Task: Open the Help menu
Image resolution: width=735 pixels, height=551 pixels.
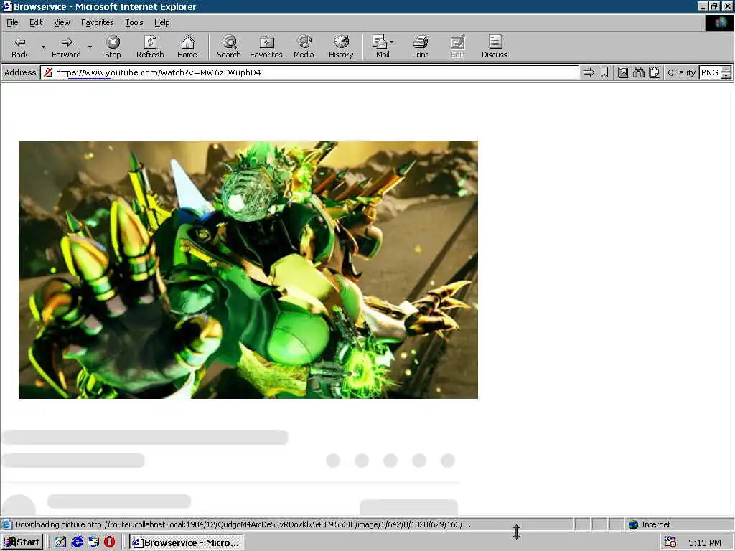Action: coord(162,22)
